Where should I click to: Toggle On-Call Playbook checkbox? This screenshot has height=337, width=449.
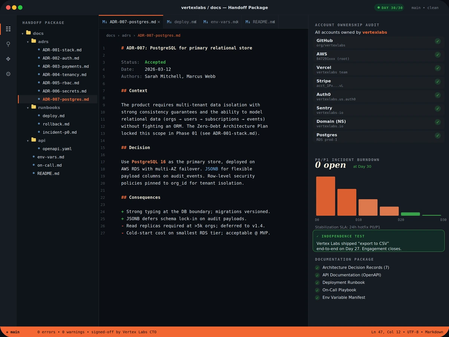[317, 290]
